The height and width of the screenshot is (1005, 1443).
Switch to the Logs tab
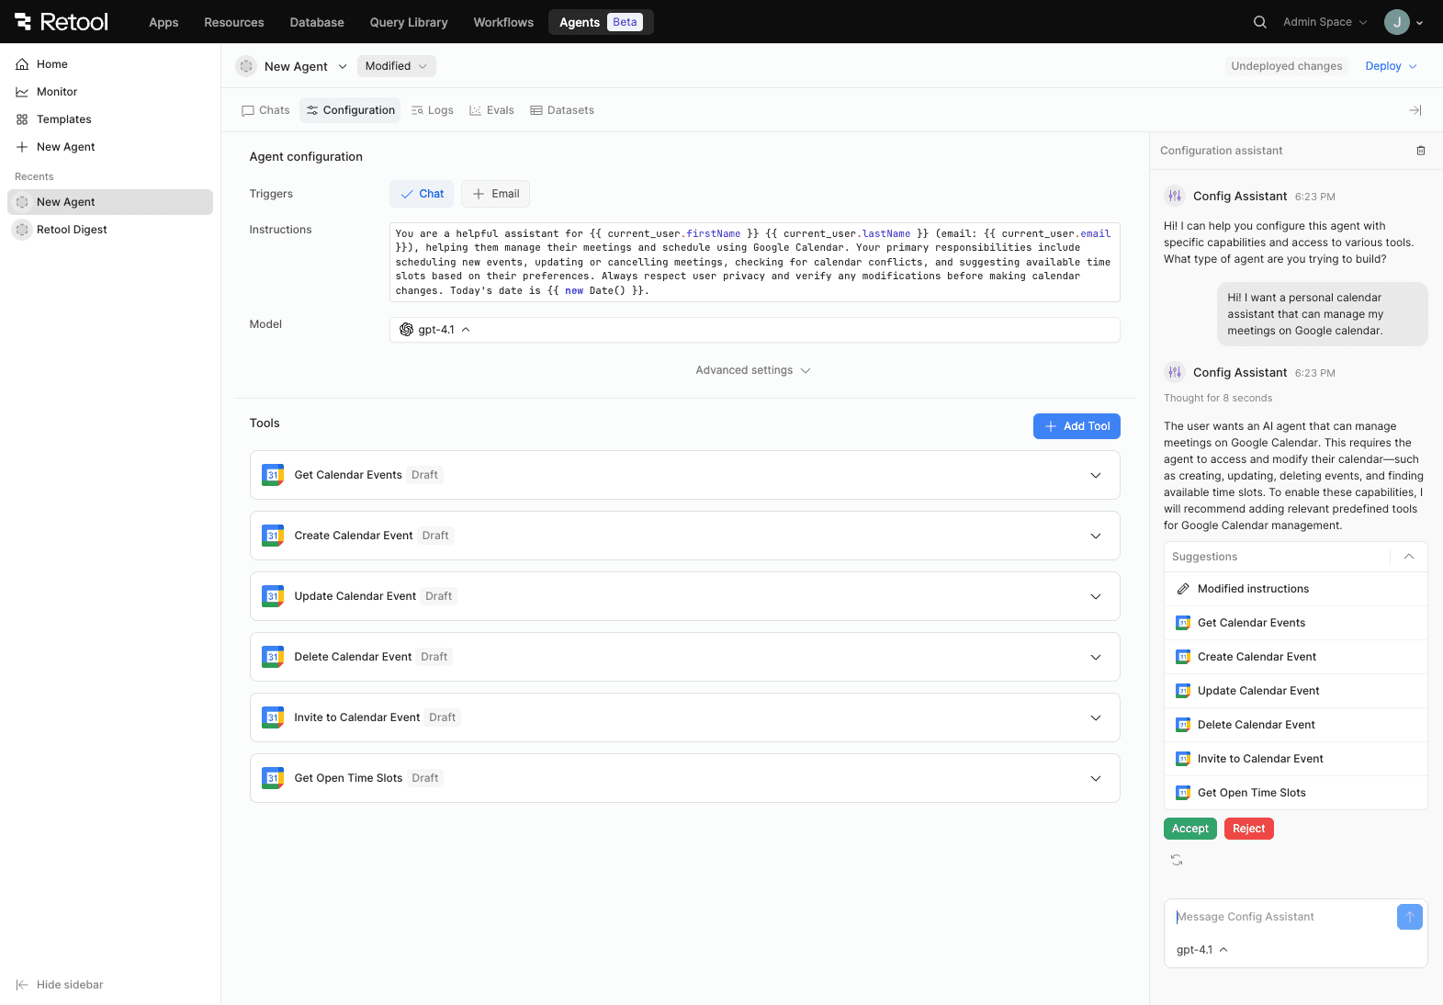pos(433,110)
